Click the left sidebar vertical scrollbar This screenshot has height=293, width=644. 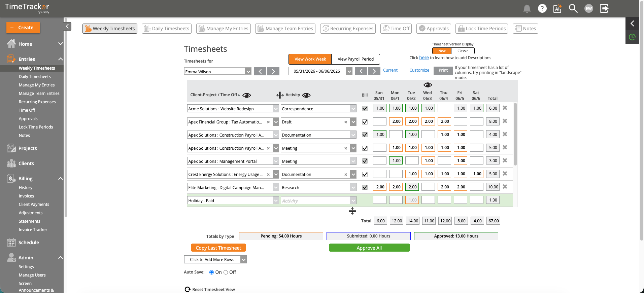(x=65, y=118)
